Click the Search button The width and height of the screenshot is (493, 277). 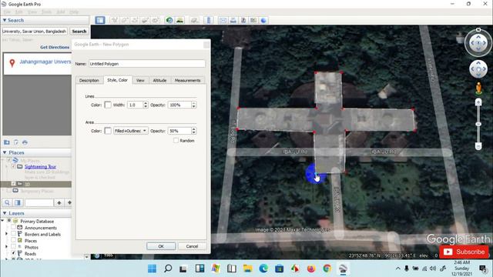[79, 32]
